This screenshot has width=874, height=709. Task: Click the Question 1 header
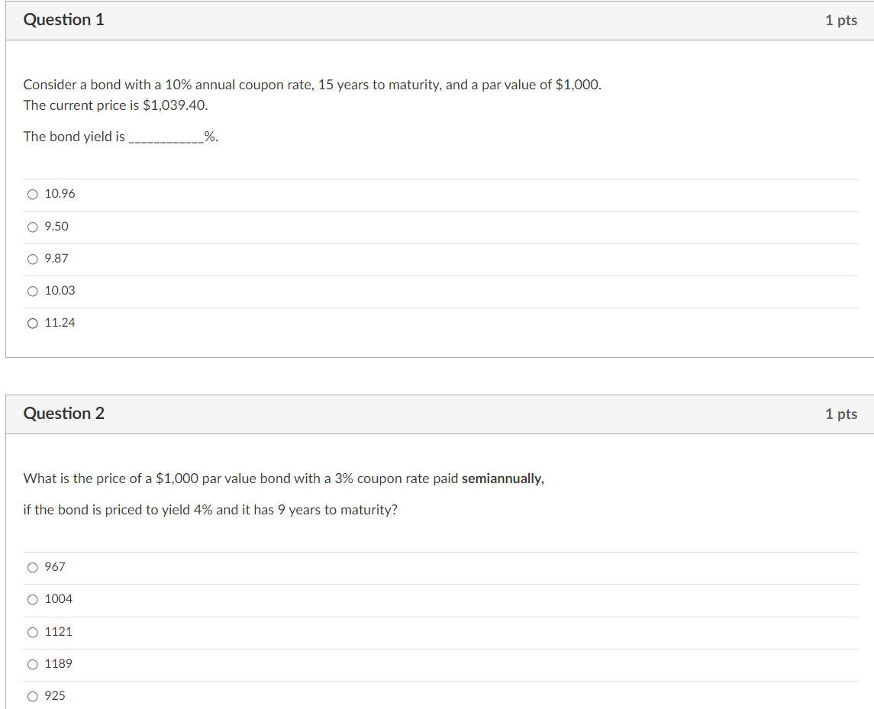64,20
